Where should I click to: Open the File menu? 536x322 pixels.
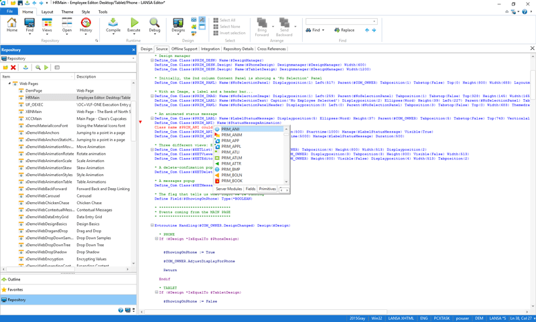tap(9, 11)
